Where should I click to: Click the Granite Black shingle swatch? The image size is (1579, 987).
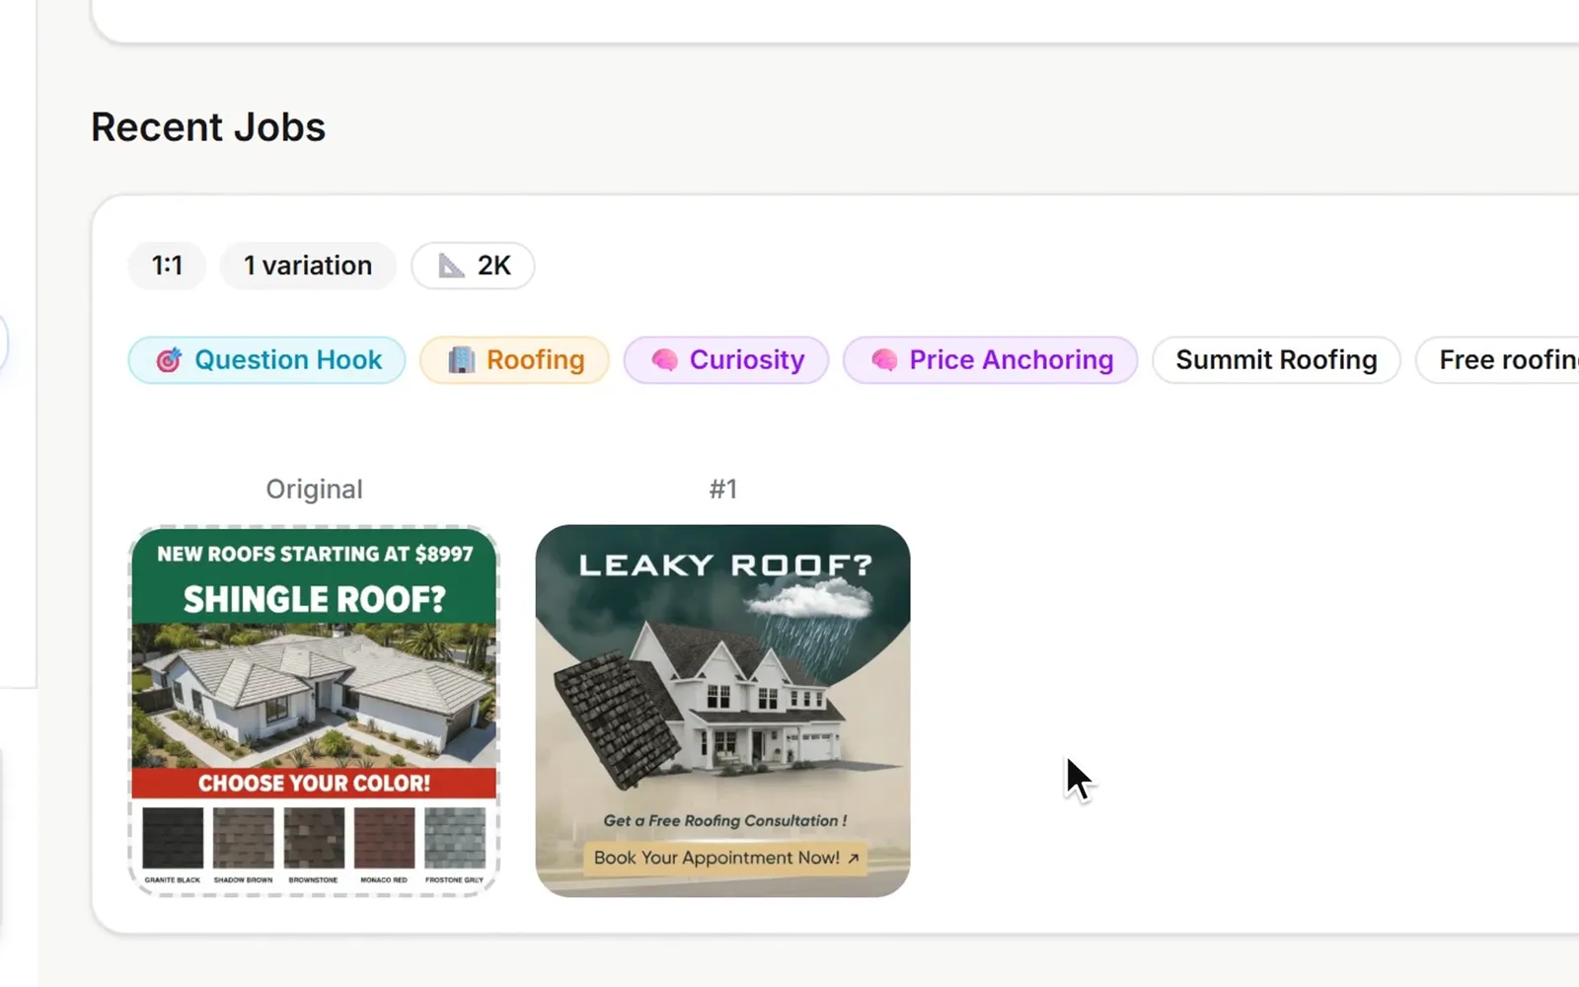tap(173, 838)
